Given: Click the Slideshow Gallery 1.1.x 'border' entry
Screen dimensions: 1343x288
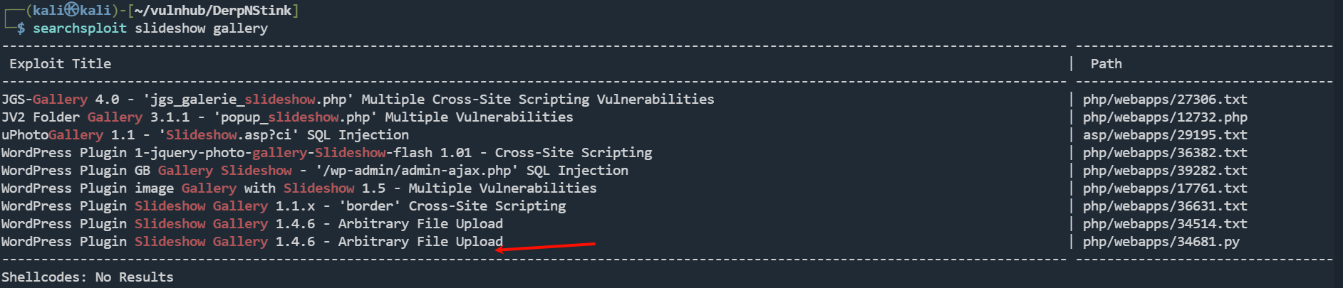Looking at the screenshot, I should pyautogui.click(x=284, y=206).
